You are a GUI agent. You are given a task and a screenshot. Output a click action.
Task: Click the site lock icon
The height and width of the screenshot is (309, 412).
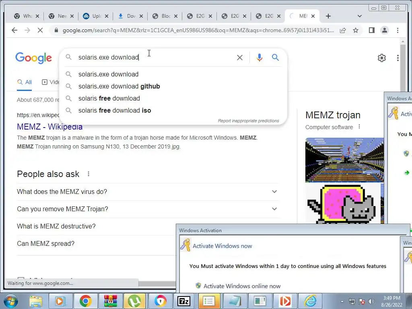pyautogui.click(x=56, y=30)
